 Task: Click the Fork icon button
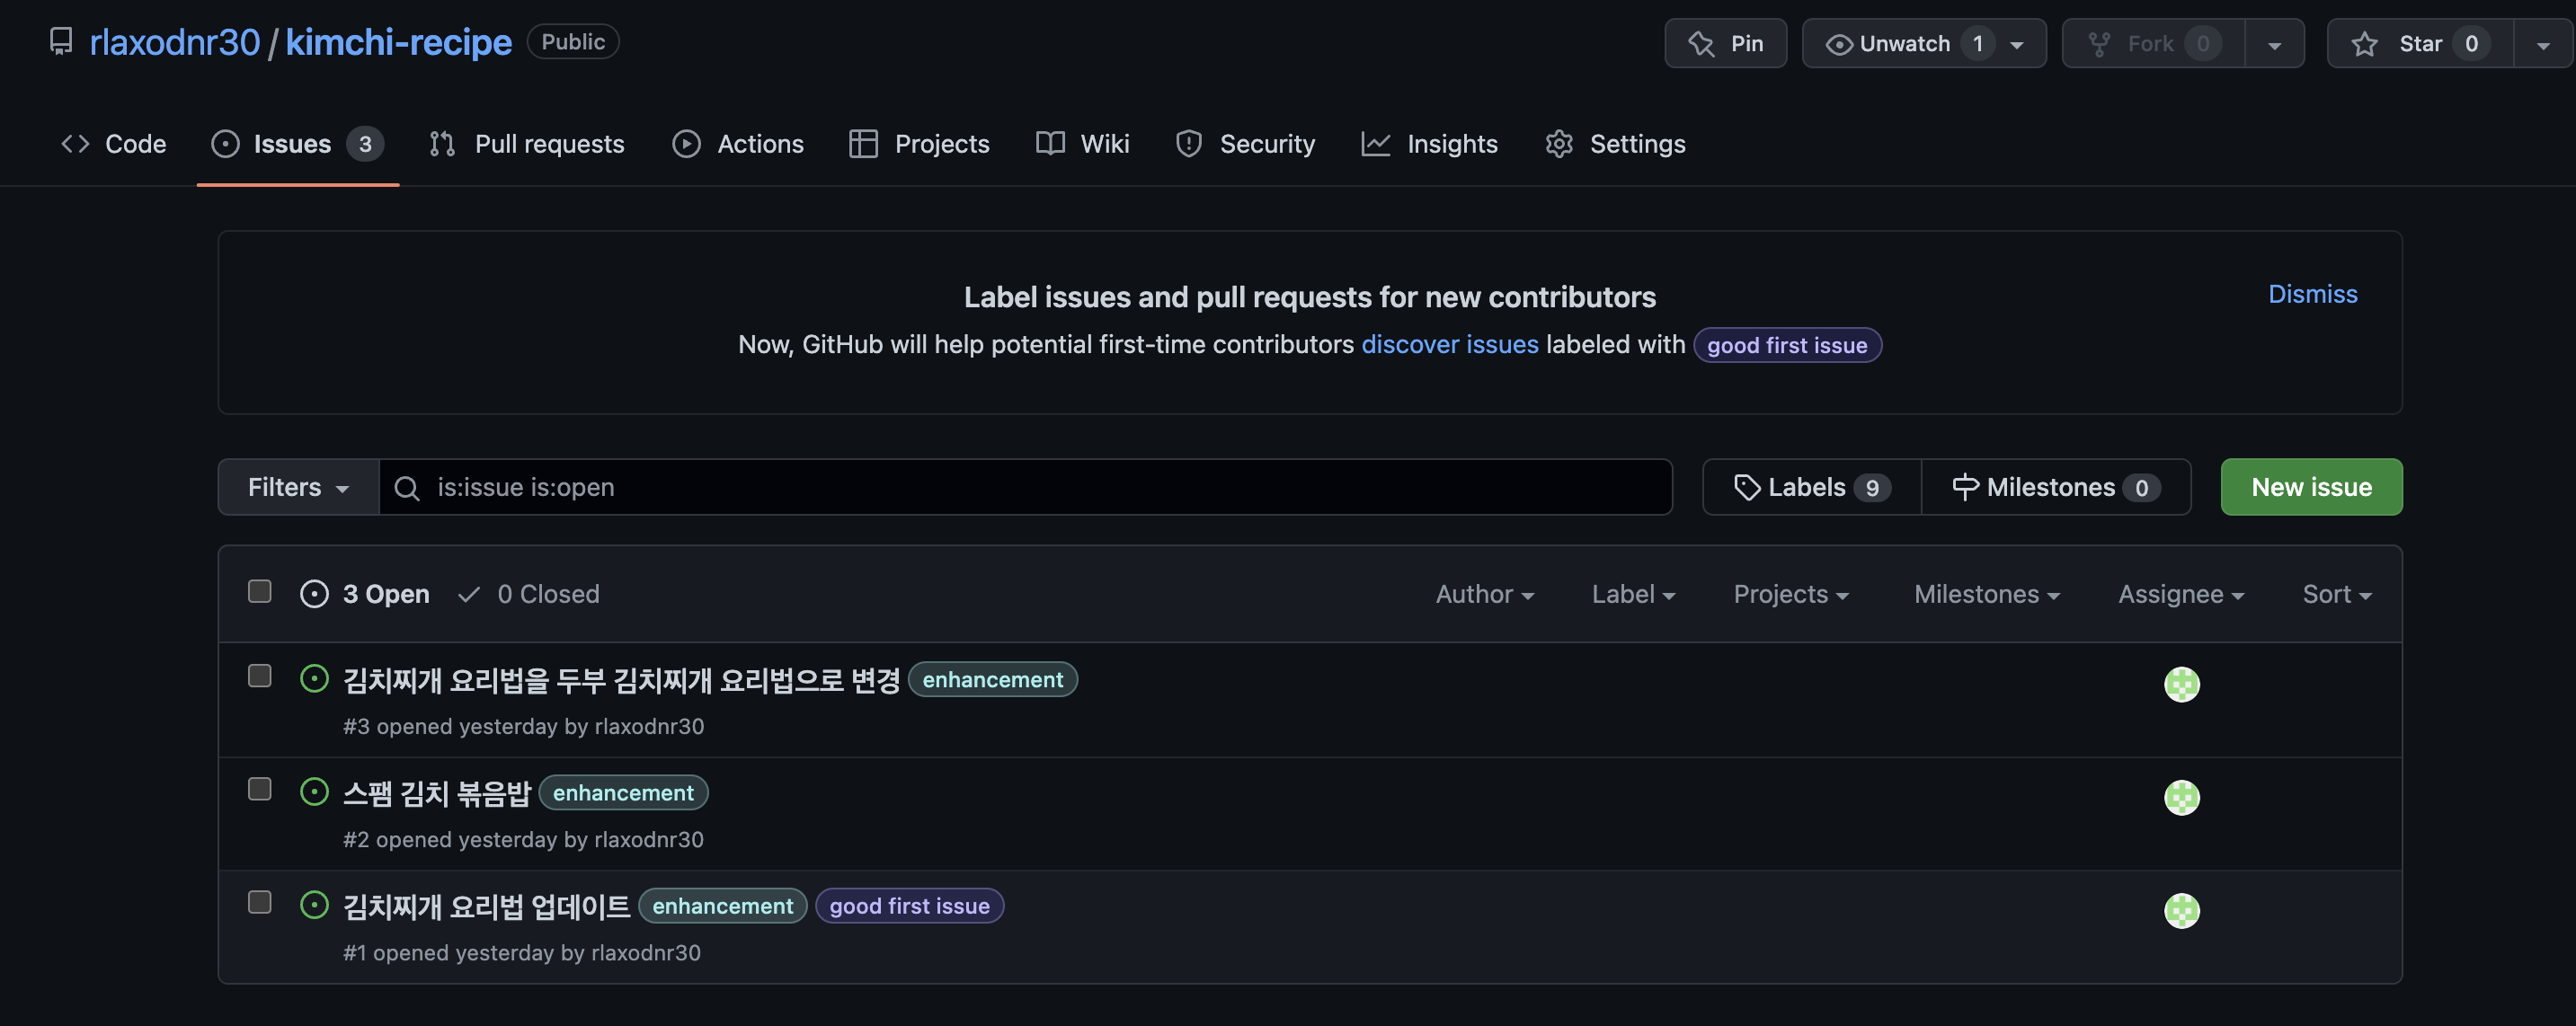[2099, 44]
